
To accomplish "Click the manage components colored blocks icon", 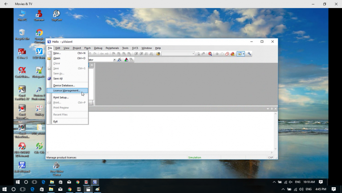I will (126, 60).
